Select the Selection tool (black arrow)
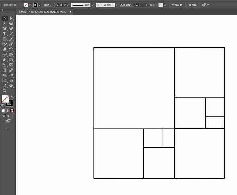237x195 pixels. tap(4, 18)
